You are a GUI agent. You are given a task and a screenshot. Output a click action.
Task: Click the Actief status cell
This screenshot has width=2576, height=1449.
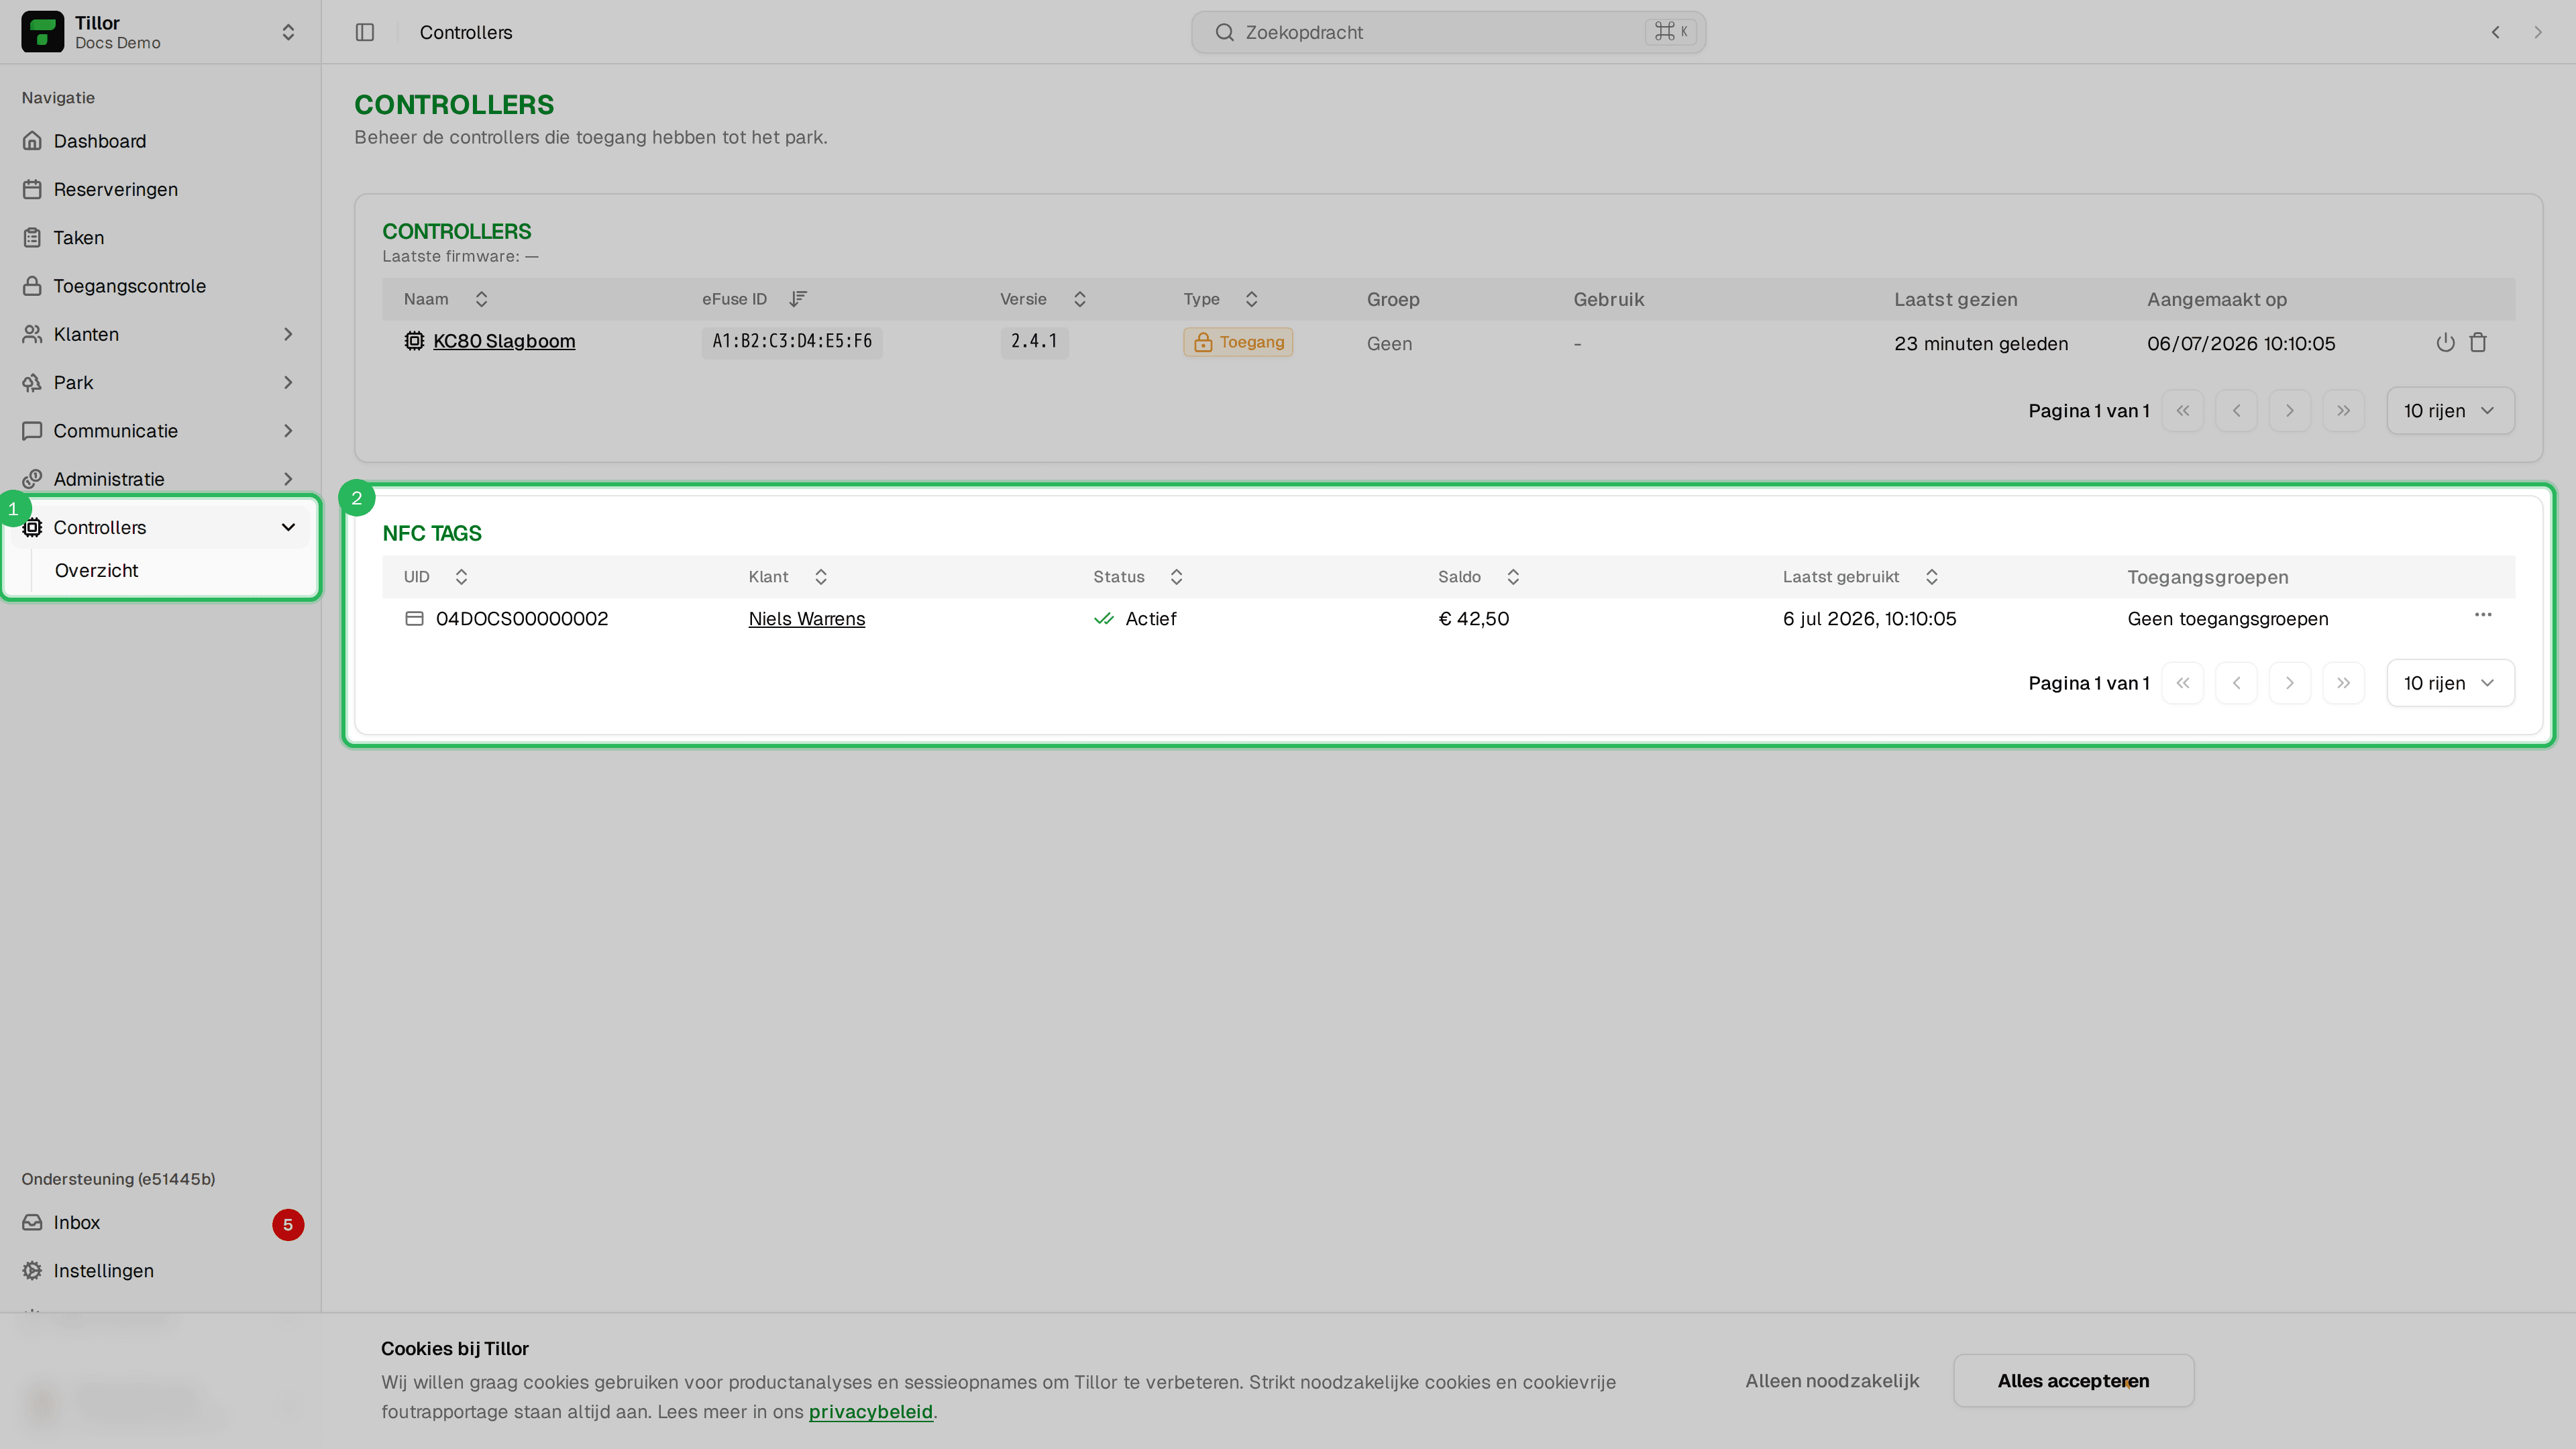click(1135, 619)
